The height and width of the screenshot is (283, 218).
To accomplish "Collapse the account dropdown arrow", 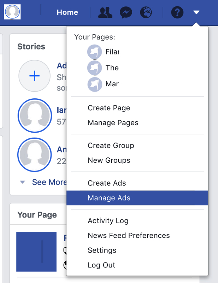I will (x=196, y=13).
